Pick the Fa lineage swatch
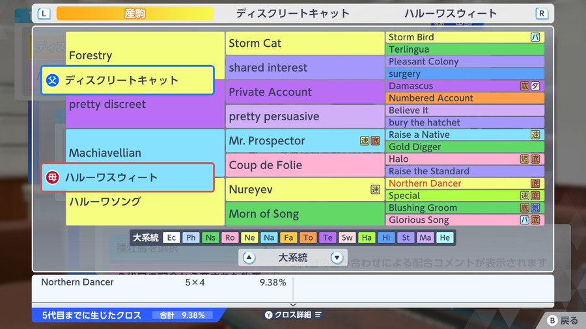This screenshot has width=586, height=329. pos(288,237)
